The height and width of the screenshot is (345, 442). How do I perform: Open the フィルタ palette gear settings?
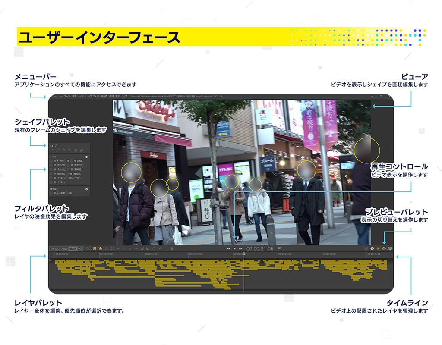click(86, 157)
